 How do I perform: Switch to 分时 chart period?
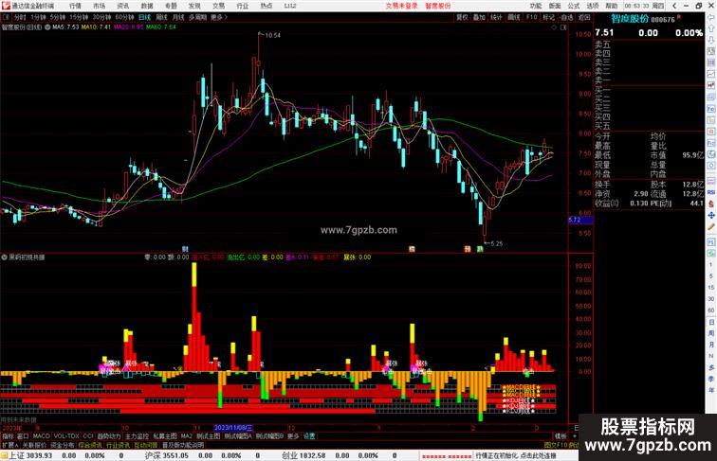20,17
